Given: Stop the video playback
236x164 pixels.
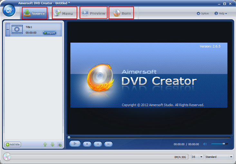Looking at the screenshot, I should [x=87, y=144].
